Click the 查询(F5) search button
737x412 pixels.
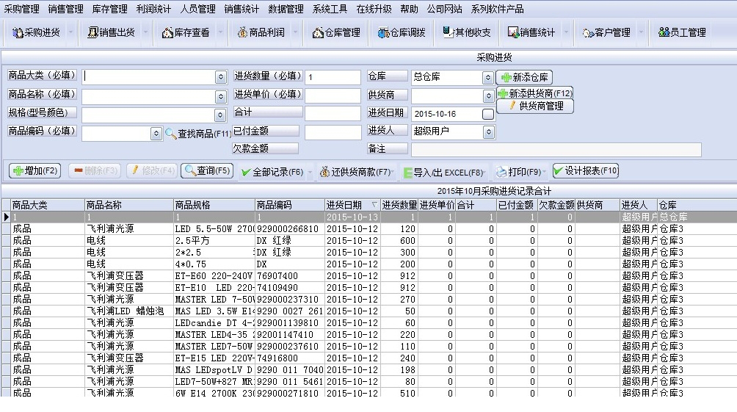tap(207, 170)
